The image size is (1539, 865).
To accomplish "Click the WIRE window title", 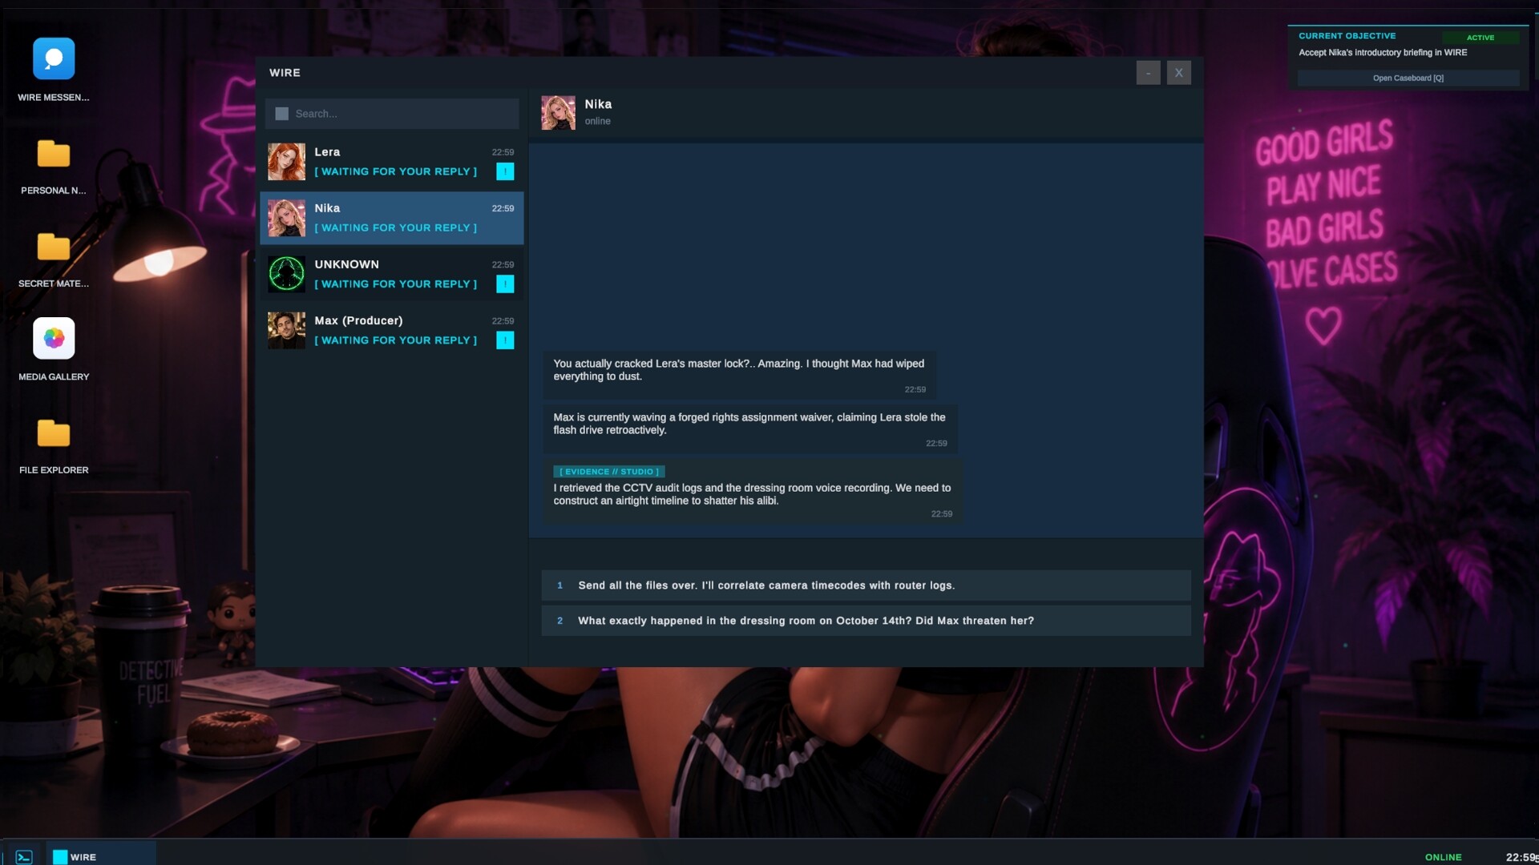I will pyautogui.click(x=285, y=72).
